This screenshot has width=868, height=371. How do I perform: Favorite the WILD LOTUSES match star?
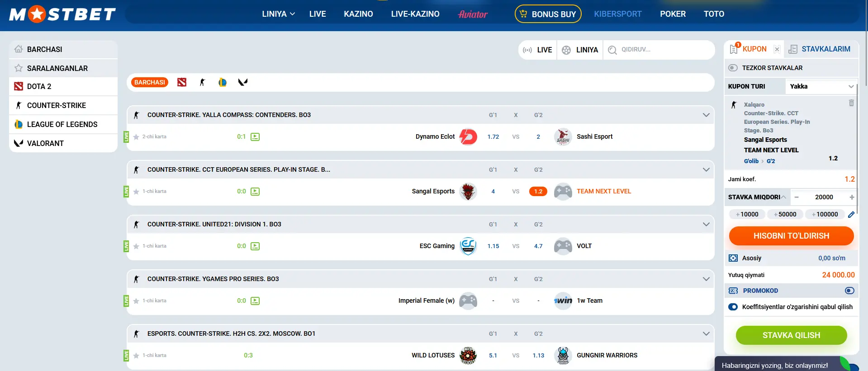click(x=136, y=356)
